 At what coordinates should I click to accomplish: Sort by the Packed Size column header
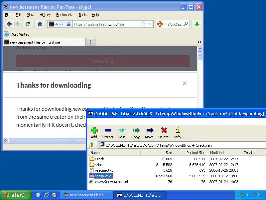click(x=191, y=153)
